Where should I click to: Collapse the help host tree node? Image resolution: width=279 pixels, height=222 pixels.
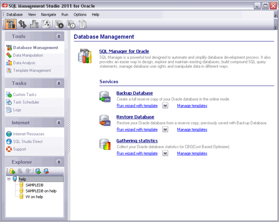[9, 178]
